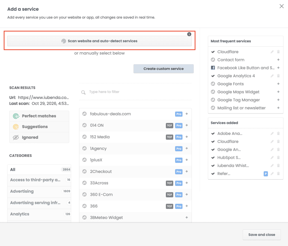Edit iubenda Whist... service
288x246 pixels.
pos(272,166)
